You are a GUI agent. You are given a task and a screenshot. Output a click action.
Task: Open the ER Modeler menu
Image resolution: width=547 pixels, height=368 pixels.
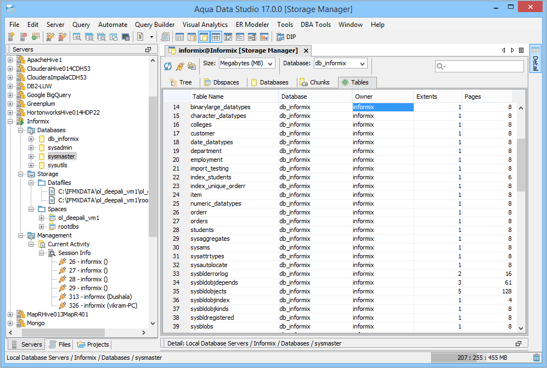[x=252, y=25]
